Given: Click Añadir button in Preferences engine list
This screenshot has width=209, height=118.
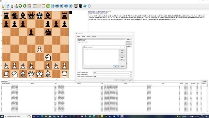Looking at the screenshot, I should pyautogui.click(x=128, y=39).
